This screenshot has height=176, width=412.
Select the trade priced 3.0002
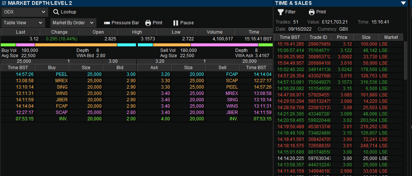339,56
